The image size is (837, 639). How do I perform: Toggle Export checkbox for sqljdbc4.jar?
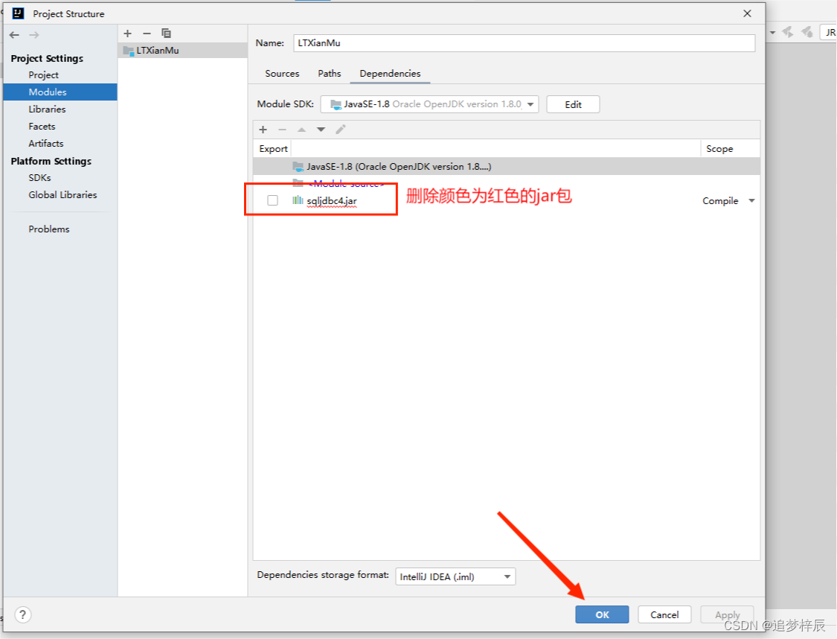[272, 200]
